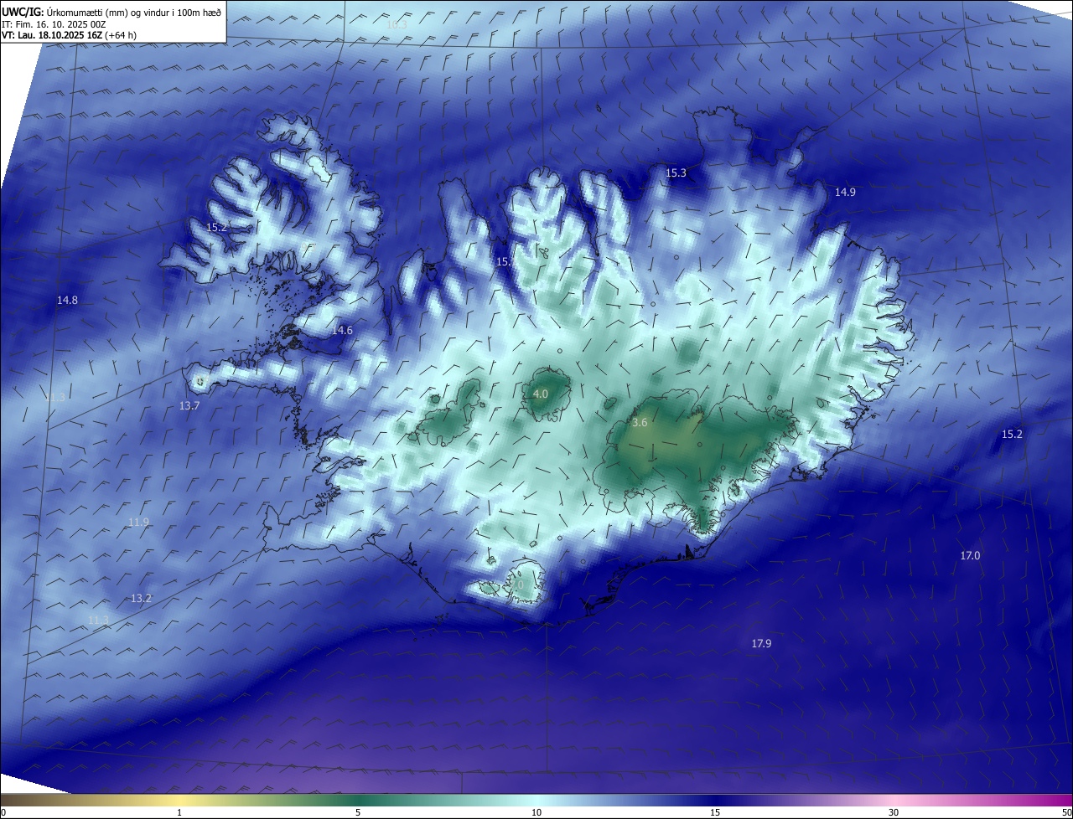
Task: Click the 17.0 value in the southeast ocean
Action: coord(970,556)
